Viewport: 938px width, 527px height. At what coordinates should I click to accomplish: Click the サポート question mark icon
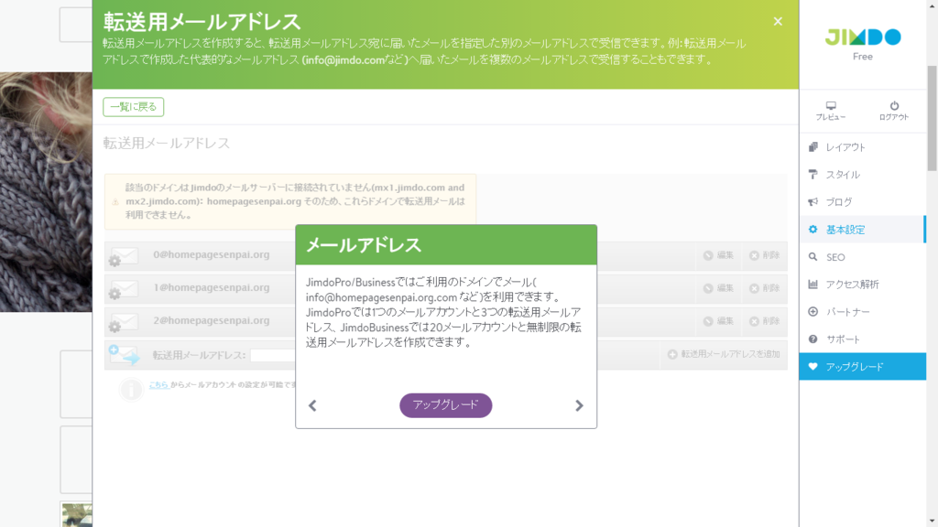point(813,339)
